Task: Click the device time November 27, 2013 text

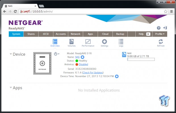Action: coord(95,76)
